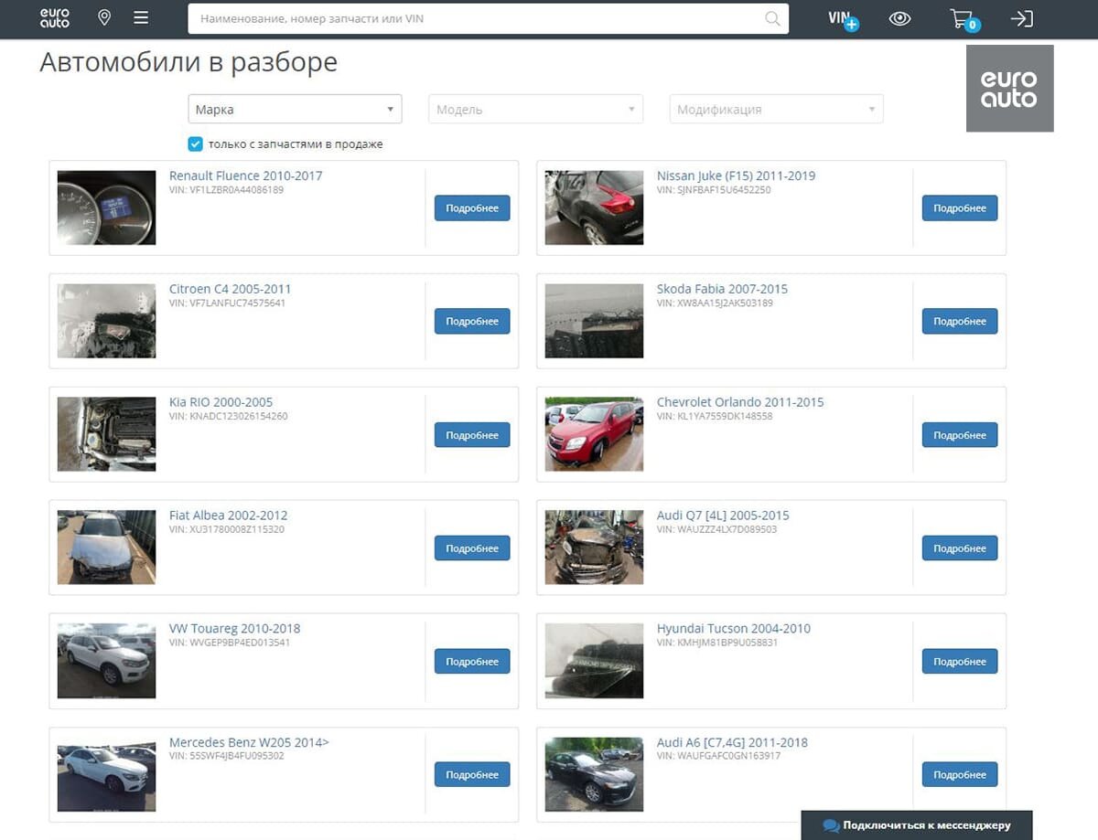Click the Fiat Albea photo thumbnail

[x=106, y=548]
